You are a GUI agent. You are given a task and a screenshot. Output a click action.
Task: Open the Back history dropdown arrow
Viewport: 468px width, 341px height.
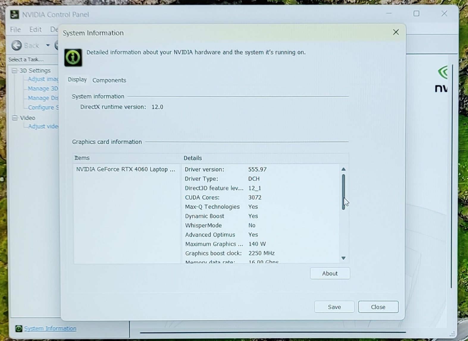pos(48,45)
